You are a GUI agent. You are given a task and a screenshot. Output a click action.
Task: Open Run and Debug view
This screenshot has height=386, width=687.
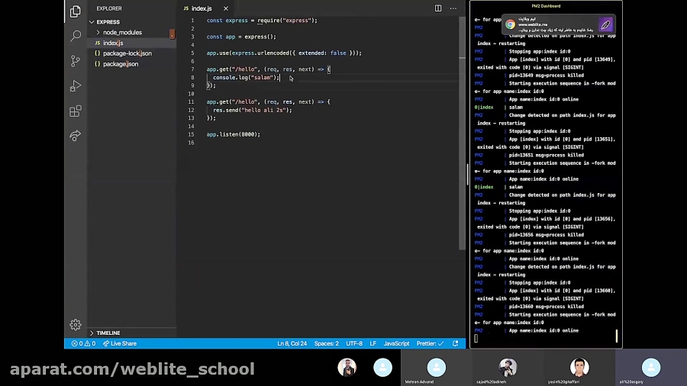76,85
